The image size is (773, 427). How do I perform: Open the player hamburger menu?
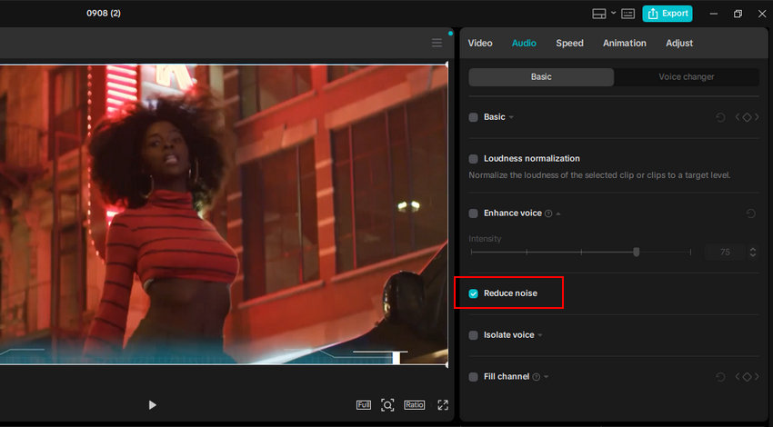pos(437,43)
